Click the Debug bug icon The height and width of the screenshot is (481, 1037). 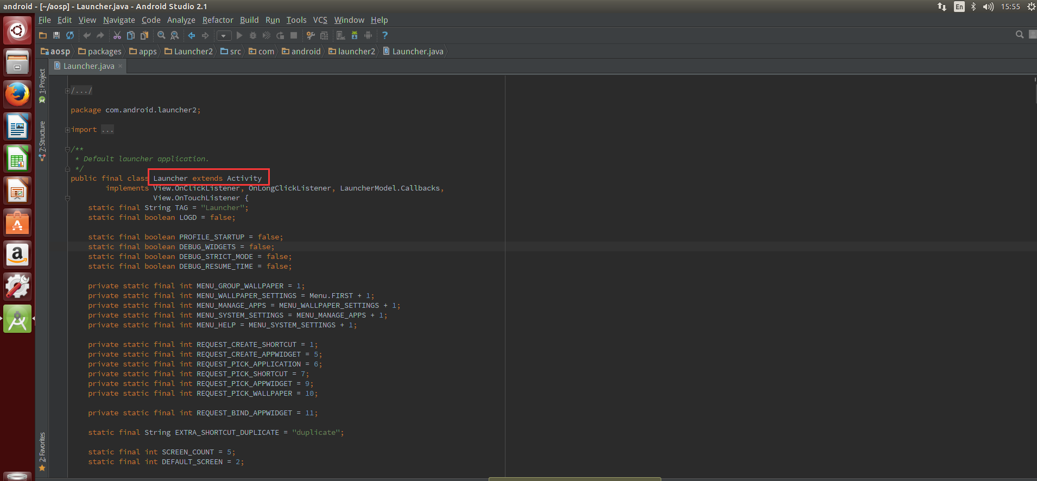point(253,35)
